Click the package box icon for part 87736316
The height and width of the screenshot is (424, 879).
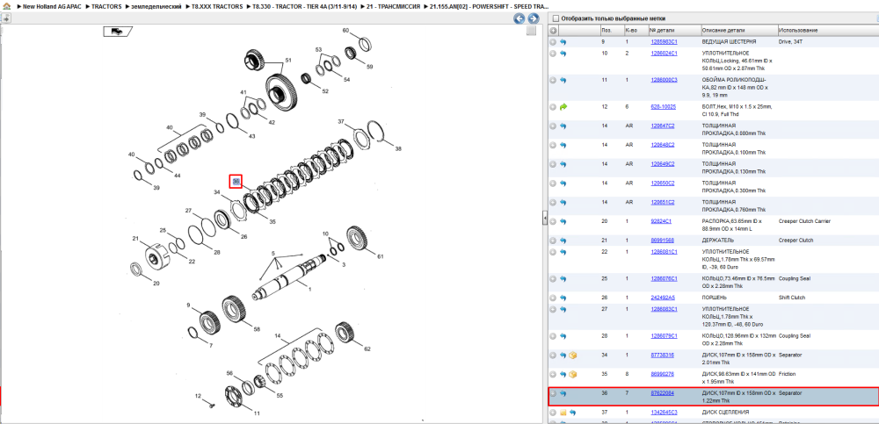tap(573, 356)
